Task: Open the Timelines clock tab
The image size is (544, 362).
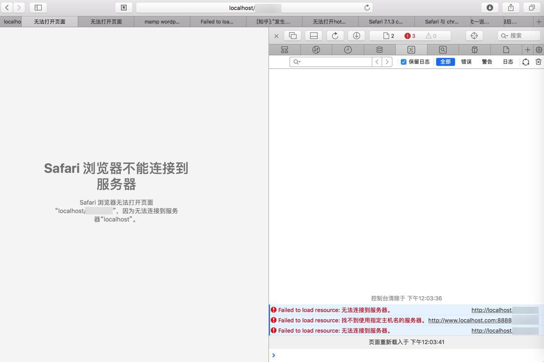Action: (348, 50)
